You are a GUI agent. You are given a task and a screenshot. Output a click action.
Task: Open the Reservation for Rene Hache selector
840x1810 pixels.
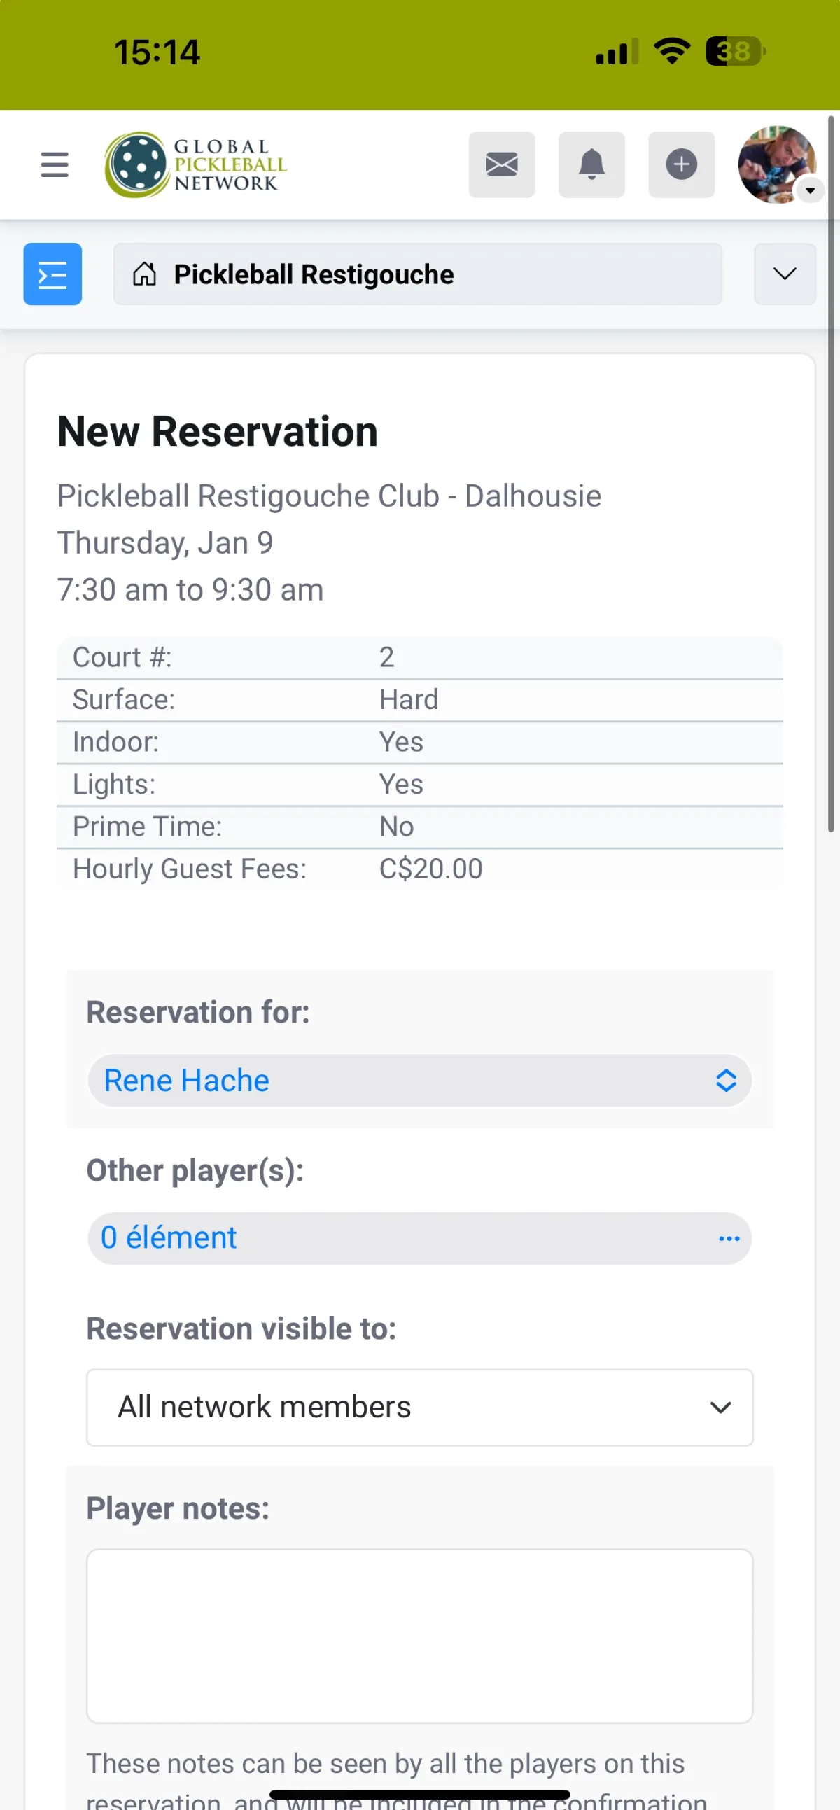[x=419, y=1080]
